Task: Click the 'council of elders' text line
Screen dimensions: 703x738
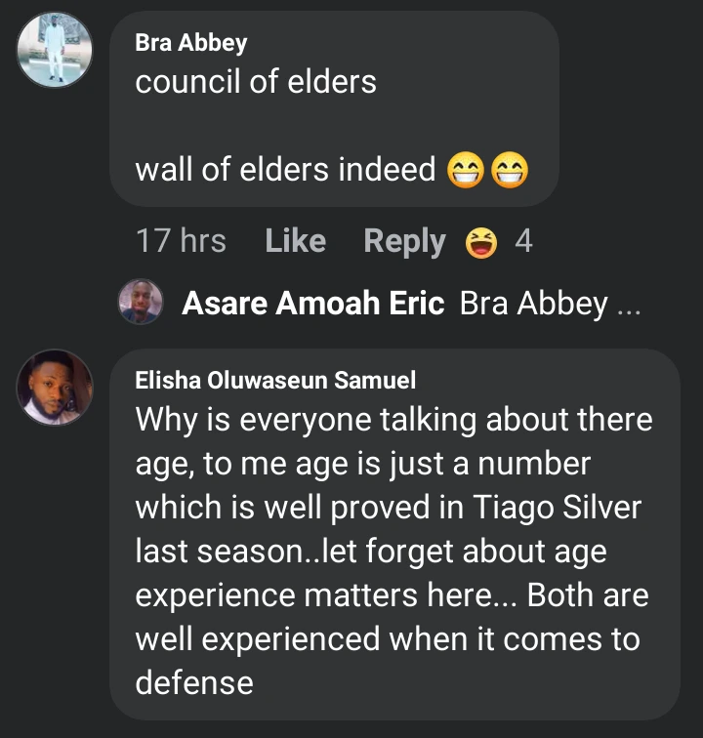Action: click(x=256, y=82)
